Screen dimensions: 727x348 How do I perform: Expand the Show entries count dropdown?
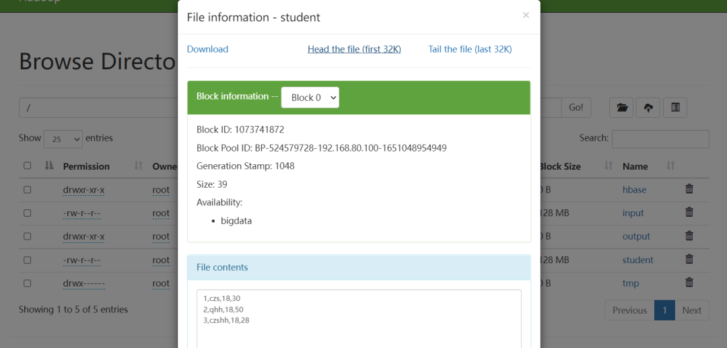63,139
